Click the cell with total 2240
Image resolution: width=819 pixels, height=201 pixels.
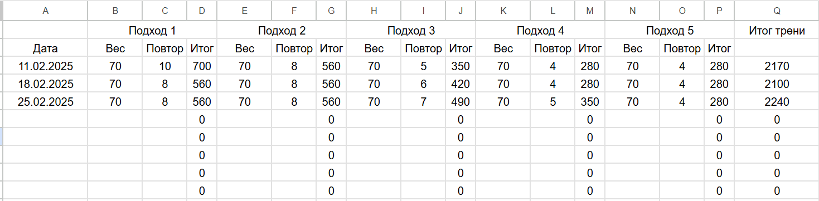coord(777,102)
